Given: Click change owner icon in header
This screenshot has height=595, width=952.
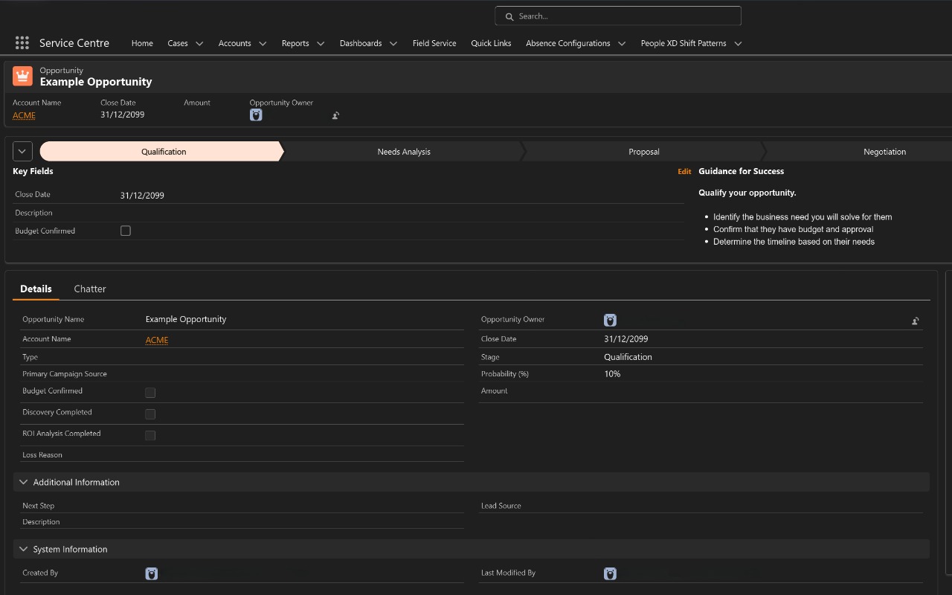Looking at the screenshot, I should coord(335,115).
